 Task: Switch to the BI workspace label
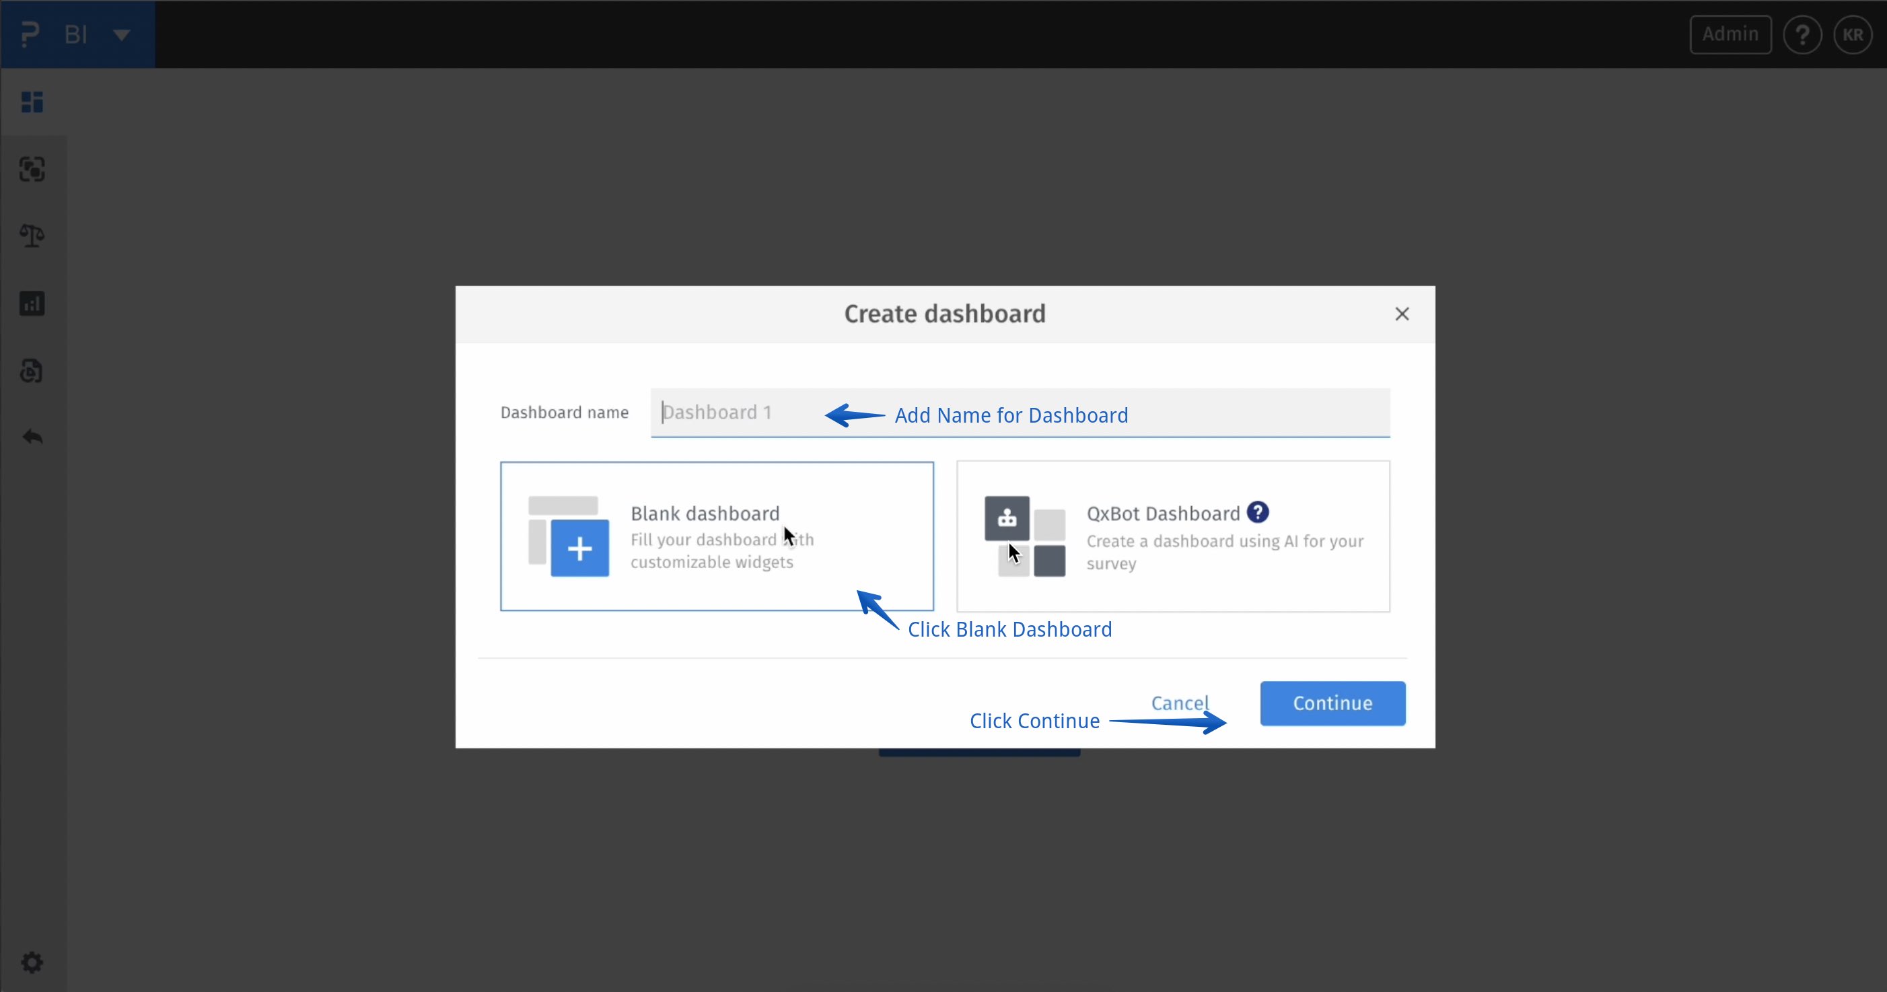(75, 34)
